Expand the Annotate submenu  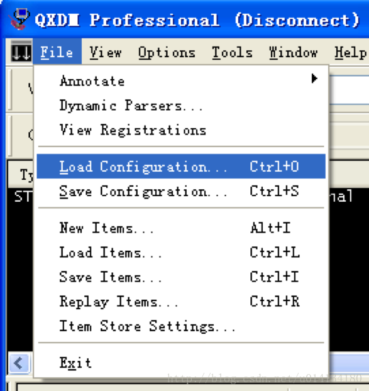181,81
